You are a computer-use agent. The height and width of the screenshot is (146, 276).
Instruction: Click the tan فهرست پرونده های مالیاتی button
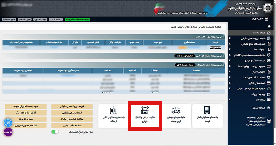coord(72,106)
